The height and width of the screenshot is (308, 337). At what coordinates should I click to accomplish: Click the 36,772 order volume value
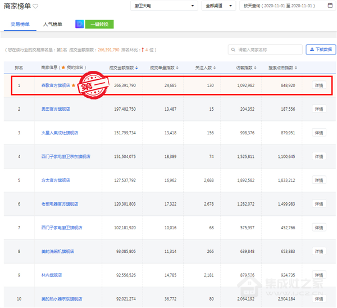coord(170,299)
